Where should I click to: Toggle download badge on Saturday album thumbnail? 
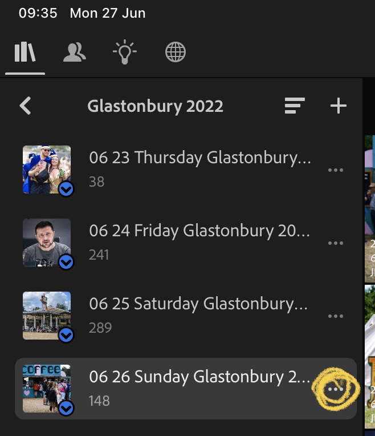(67, 335)
